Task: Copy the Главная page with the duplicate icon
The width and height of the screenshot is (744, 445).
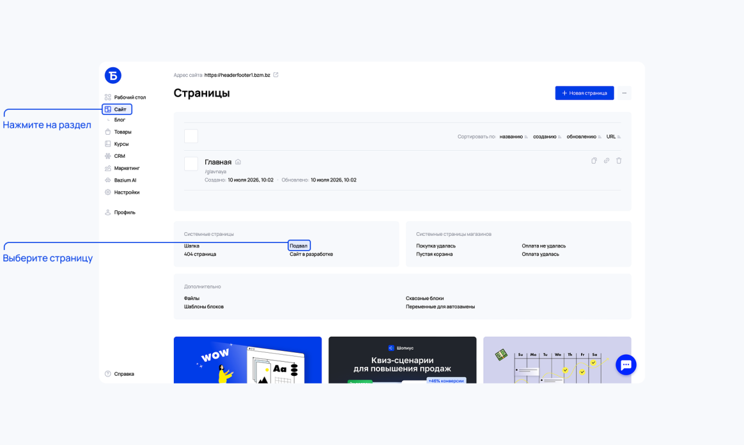Action: [593, 161]
